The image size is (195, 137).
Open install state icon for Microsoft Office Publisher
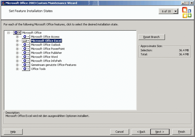point(26,53)
